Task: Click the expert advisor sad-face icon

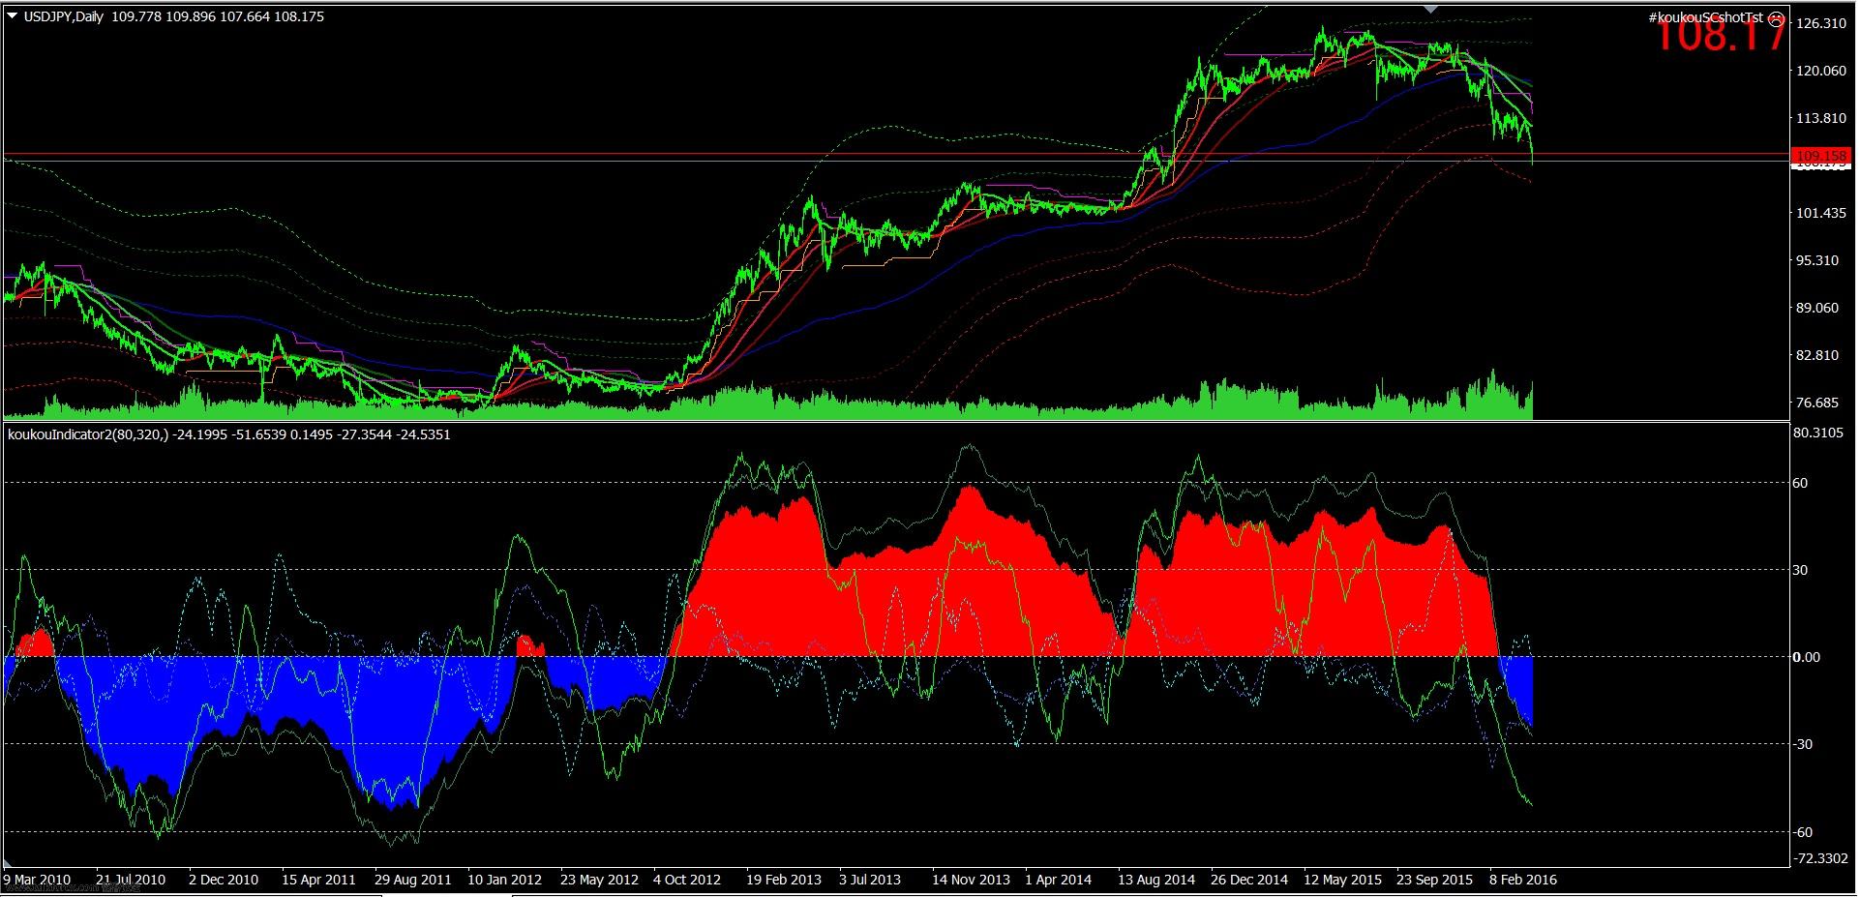Action: pos(1775,17)
